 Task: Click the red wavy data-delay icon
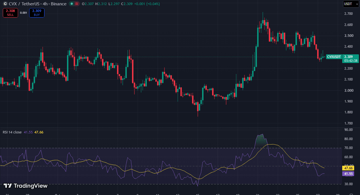click(x=76, y=4)
